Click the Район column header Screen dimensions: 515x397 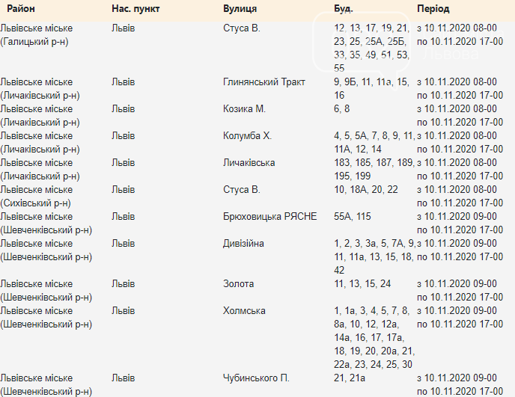21,8
